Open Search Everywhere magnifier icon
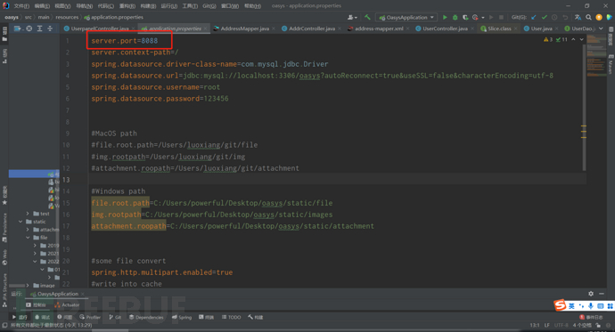The height and width of the screenshot is (332, 615). click(588, 17)
